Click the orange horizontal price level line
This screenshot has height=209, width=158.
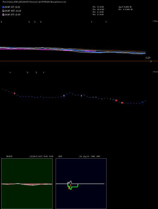click(x=79, y=61)
